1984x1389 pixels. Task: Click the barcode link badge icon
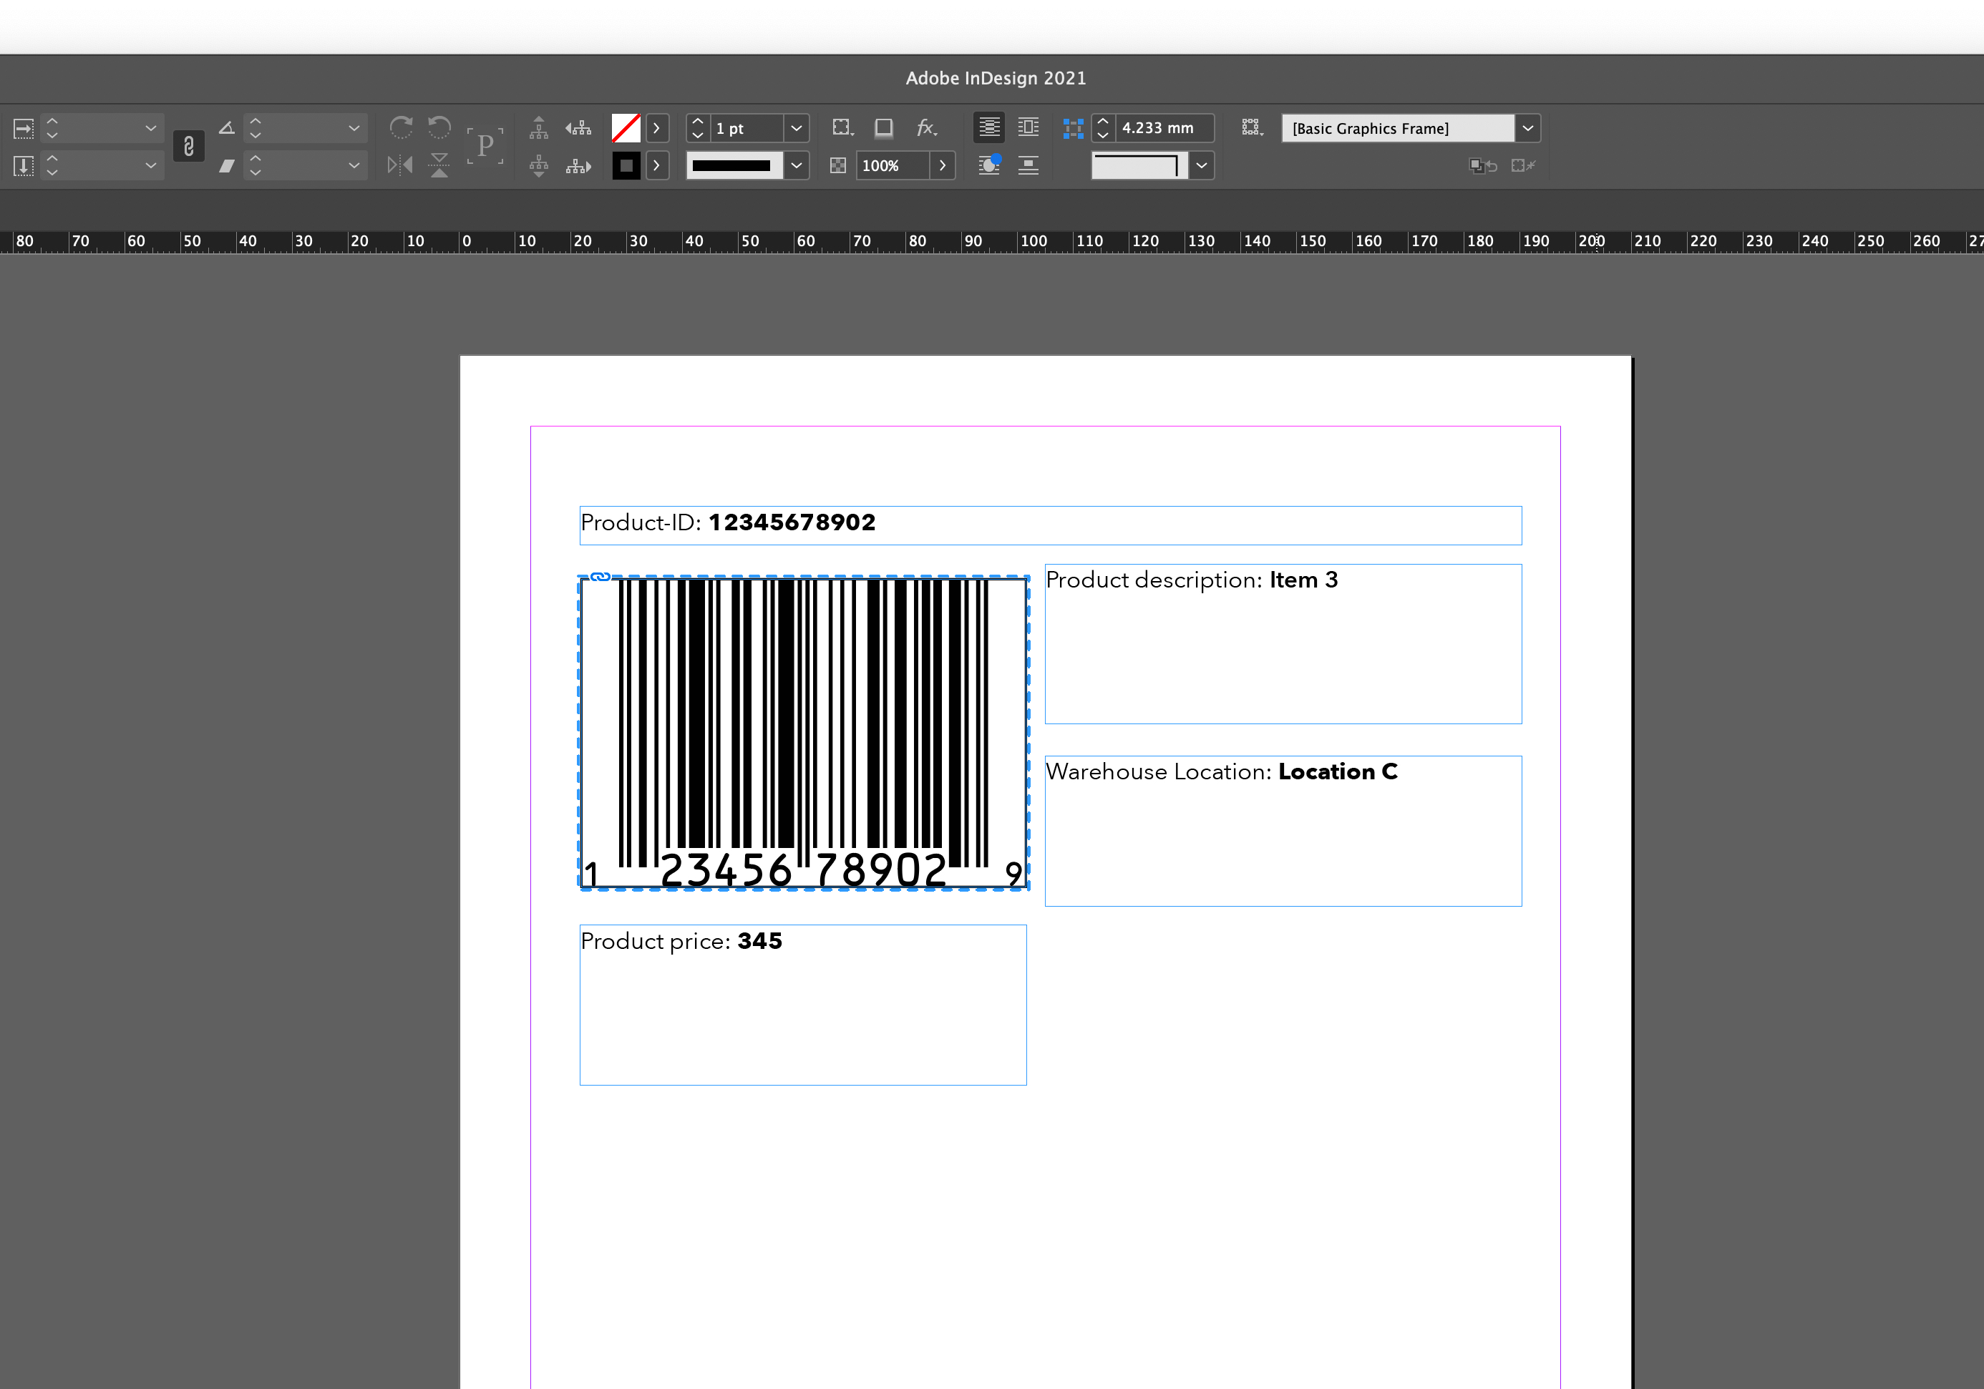[600, 576]
